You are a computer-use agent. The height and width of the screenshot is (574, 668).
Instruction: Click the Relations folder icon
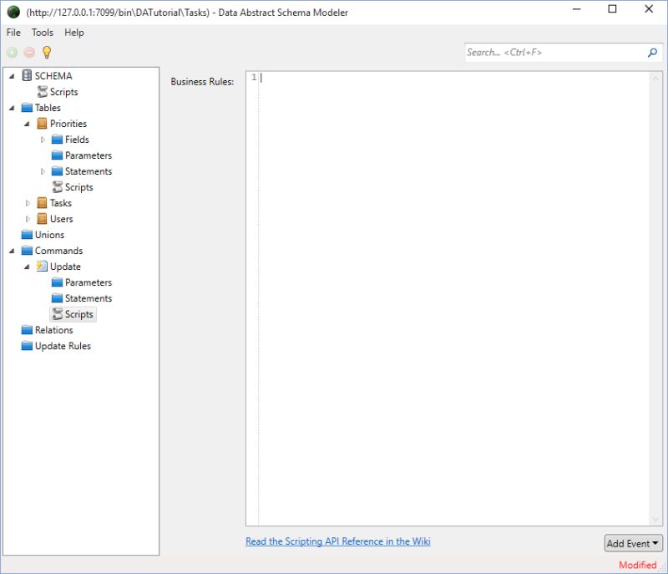[27, 330]
